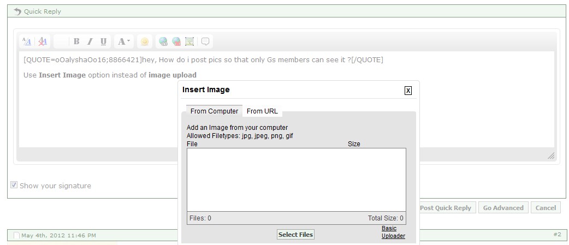
Task: Click the Select Files button
Action: pyautogui.click(x=295, y=235)
